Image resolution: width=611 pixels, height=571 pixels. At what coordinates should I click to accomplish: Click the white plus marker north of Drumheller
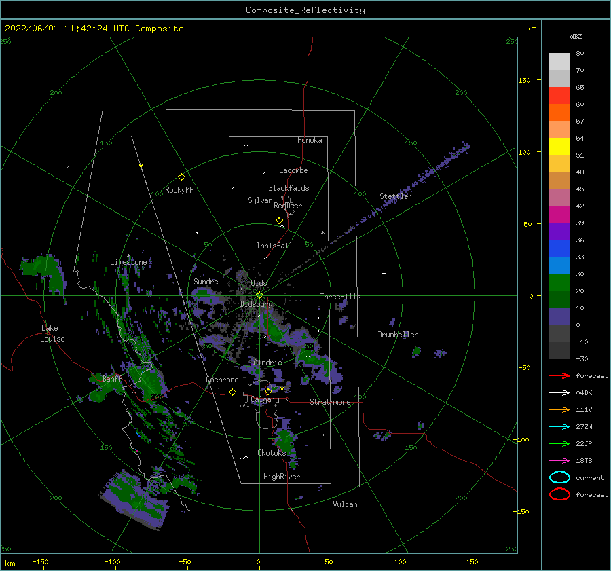[x=384, y=273]
